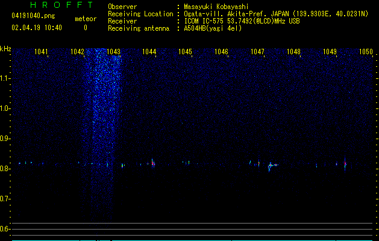Click the "Receiver" field label
Image resolution: width=379 pixels, height=241 pixels.
coord(122,21)
